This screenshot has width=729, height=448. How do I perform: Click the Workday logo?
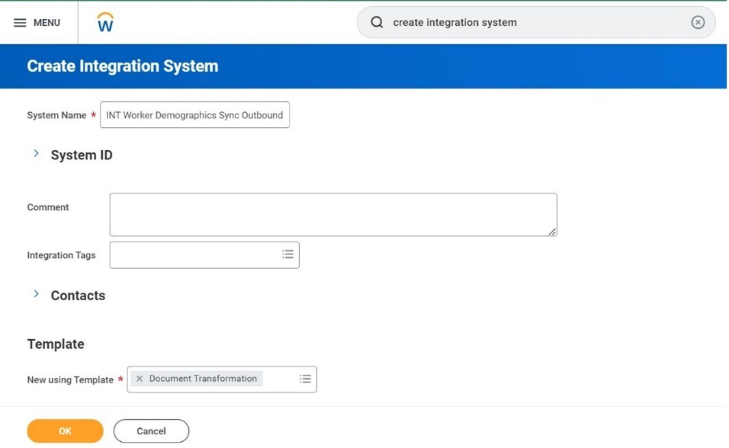point(105,23)
